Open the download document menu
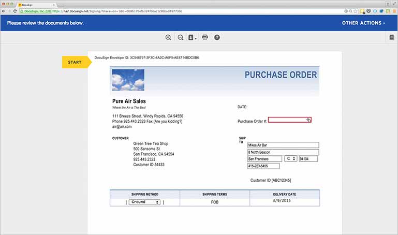The width and height of the screenshot is (398, 235). click(193, 37)
